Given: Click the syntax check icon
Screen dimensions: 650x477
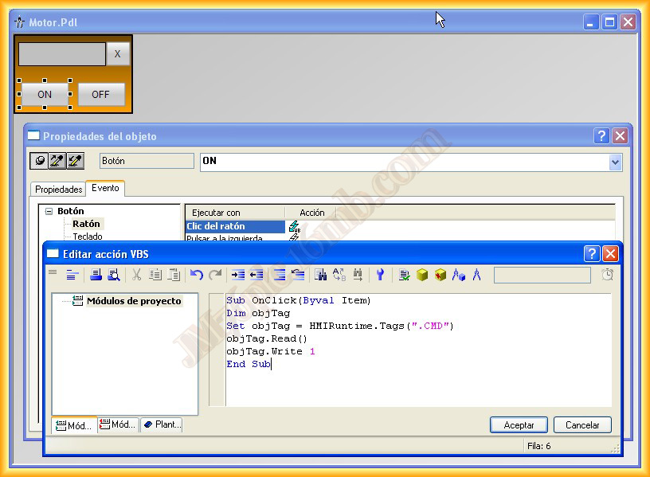Looking at the screenshot, I should tap(405, 275).
